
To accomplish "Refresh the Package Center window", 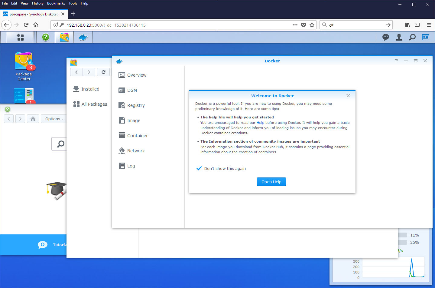I will coord(103,72).
